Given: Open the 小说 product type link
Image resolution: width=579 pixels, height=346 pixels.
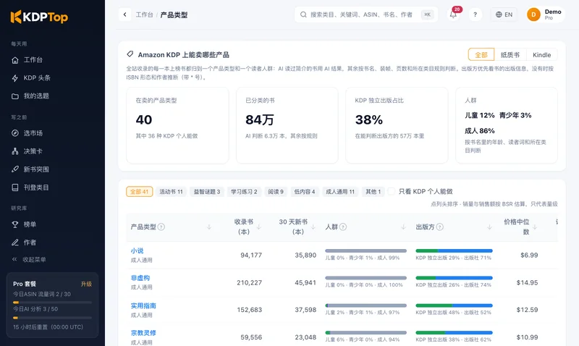Looking at the screenshot, I should tap(137, 250).
